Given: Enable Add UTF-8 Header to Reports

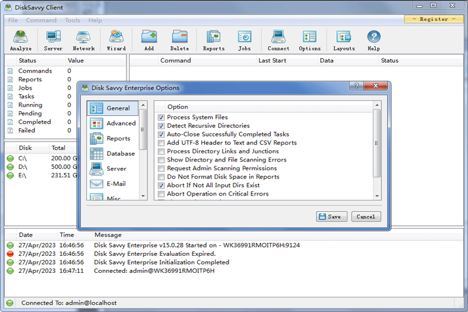Looking at the screenshot, I should point(161,143).
